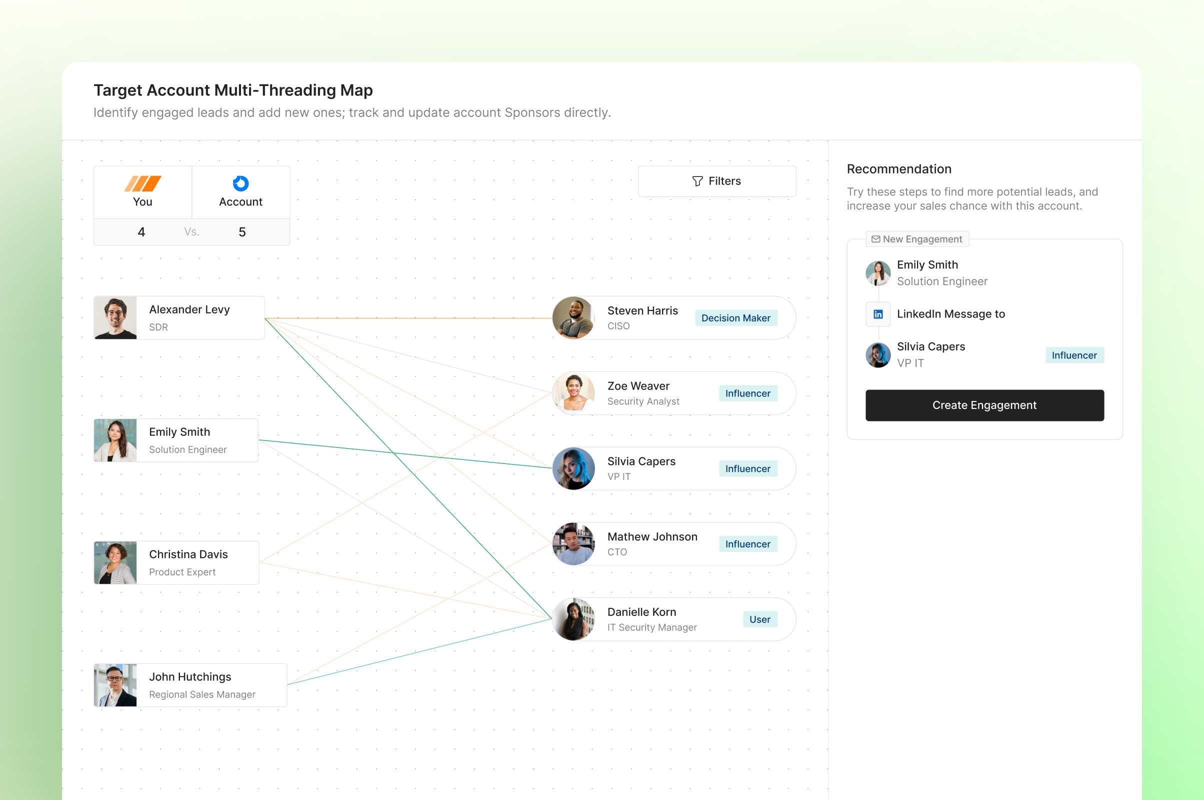Click the 'Product Expert' role text

(x=182, y=572)
